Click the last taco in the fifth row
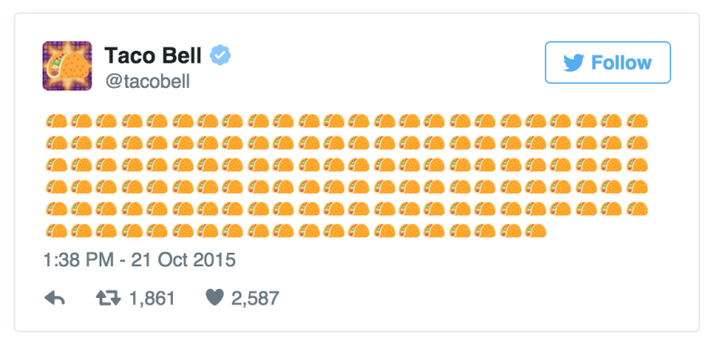This screenshot has width=715, height=346. (637, 208)
